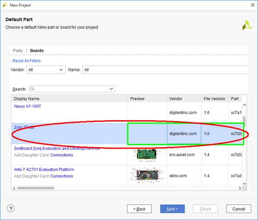This screenshot has width=258, height=220.
Task: Click Artix-7 AC701 preview thumbnail
Action: pyautogui.click(x=147, y=175)
